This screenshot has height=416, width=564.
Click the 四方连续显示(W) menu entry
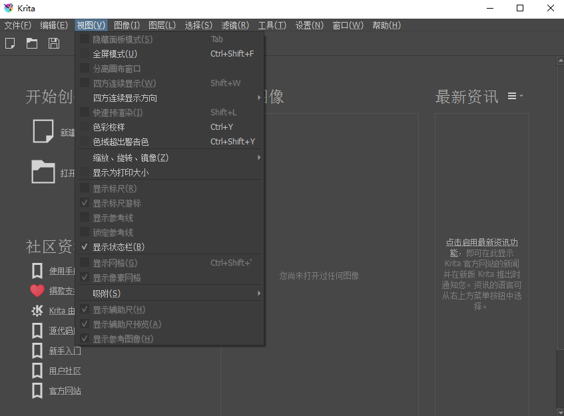point(169,83)
